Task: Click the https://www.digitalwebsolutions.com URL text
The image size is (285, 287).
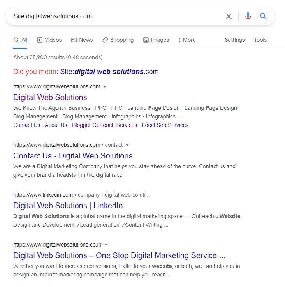Action: click(x=57, y=86)
